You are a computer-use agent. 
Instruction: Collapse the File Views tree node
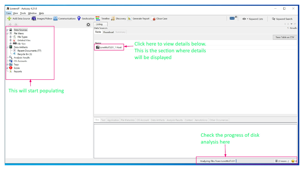[x=7, y=34]
